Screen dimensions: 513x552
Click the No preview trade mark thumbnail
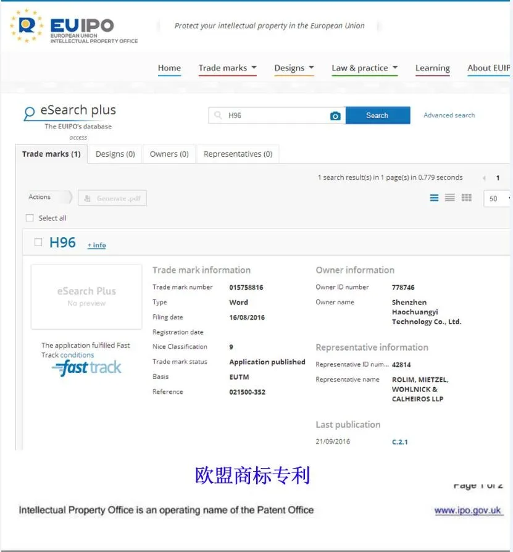[x=86, y=297]
